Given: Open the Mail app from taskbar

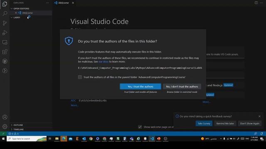Looking at the screenshot, I should [x=70, y=139].
